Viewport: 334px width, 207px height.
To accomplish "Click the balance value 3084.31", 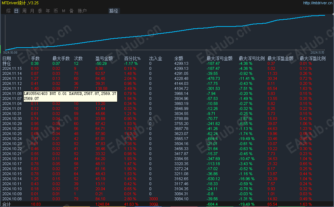I will [181, 194].
